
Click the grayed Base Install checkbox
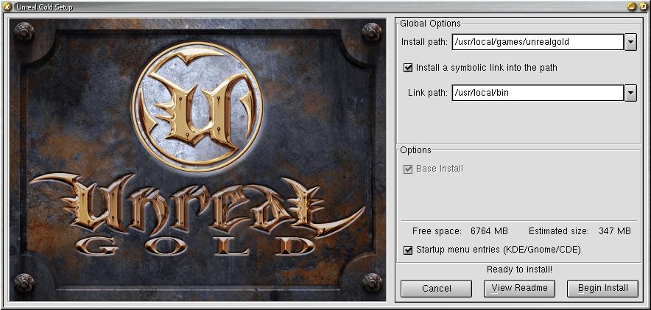(x=408, y=169)
